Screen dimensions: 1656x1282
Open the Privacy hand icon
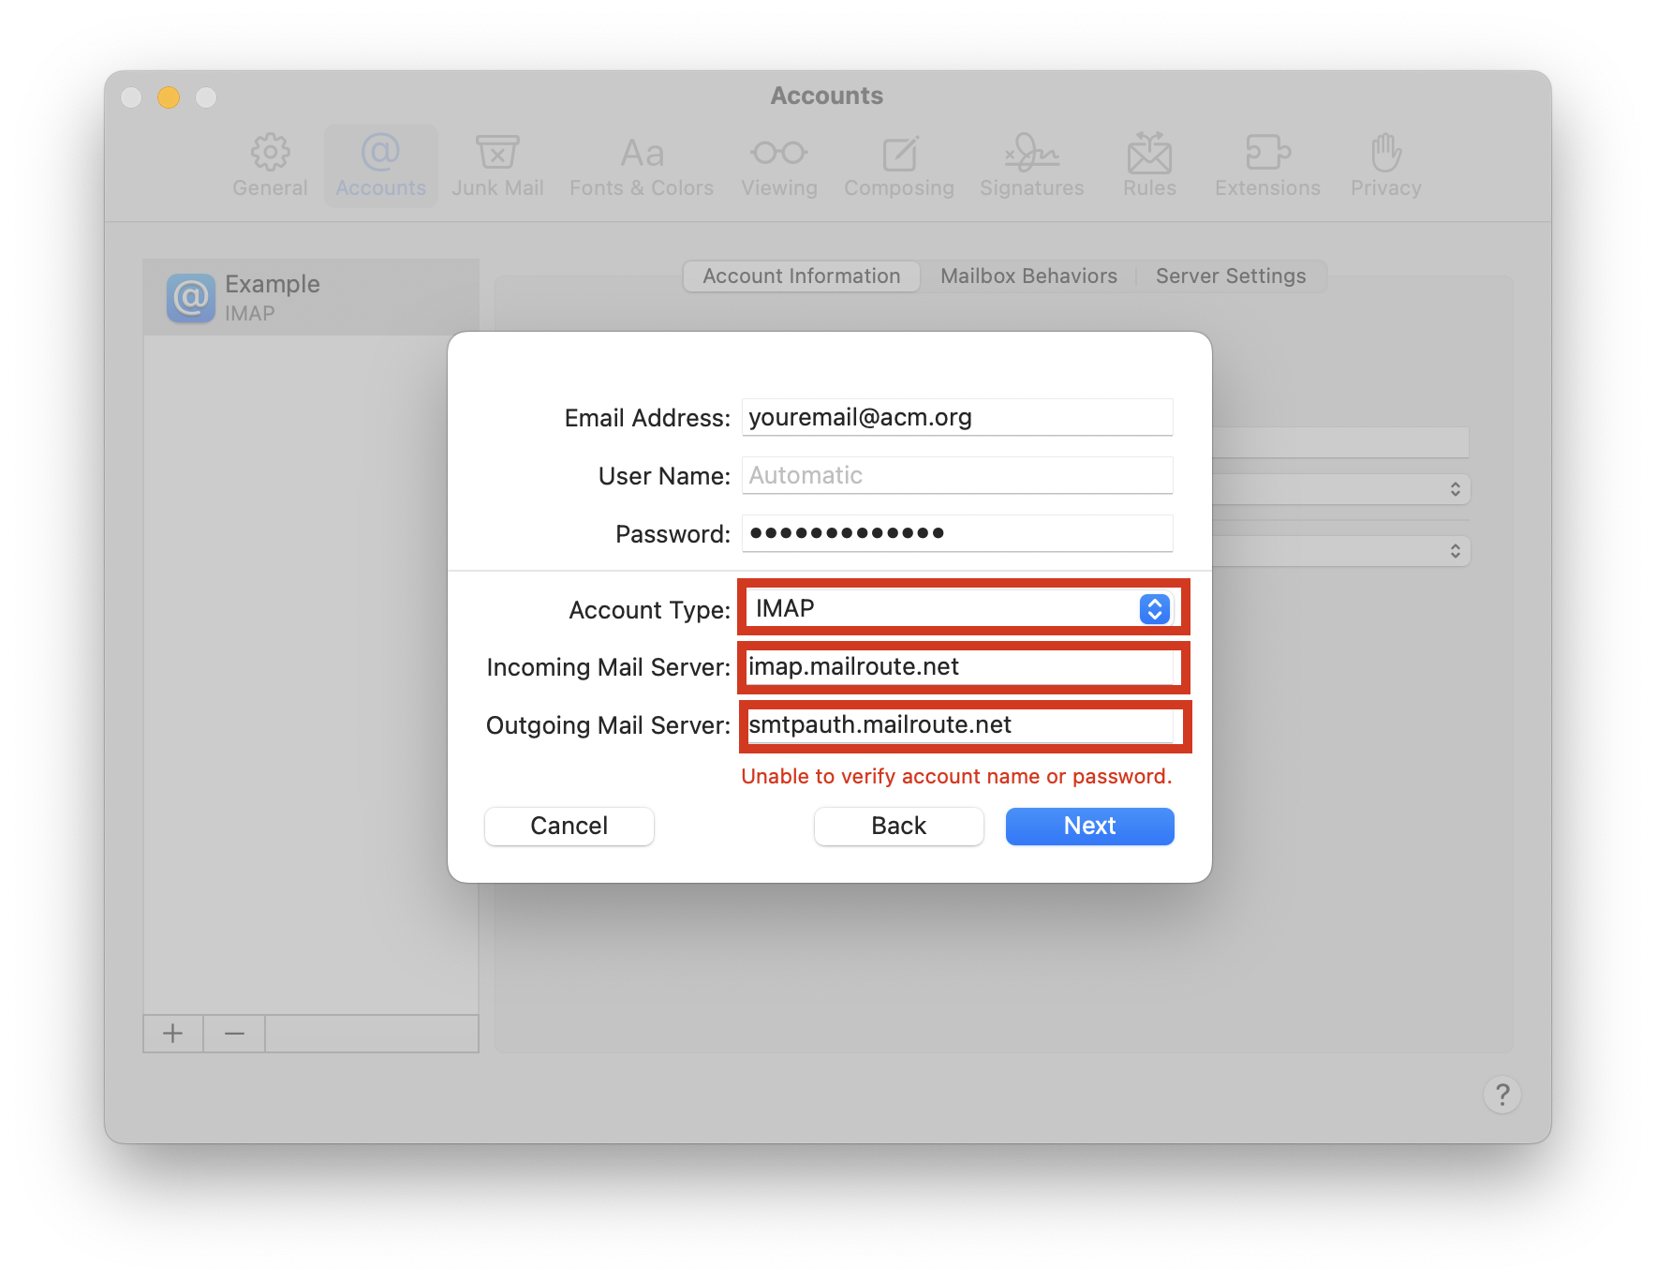tap(1386, 166)
